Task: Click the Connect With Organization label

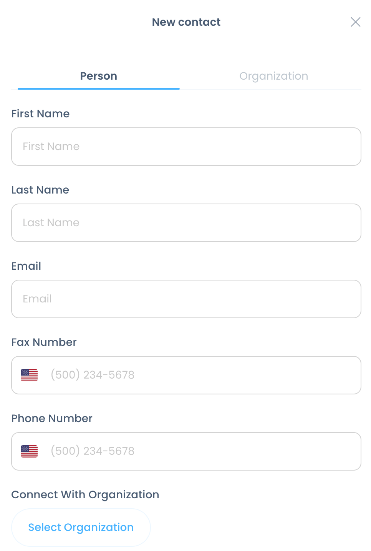Action: coord(85,495)
